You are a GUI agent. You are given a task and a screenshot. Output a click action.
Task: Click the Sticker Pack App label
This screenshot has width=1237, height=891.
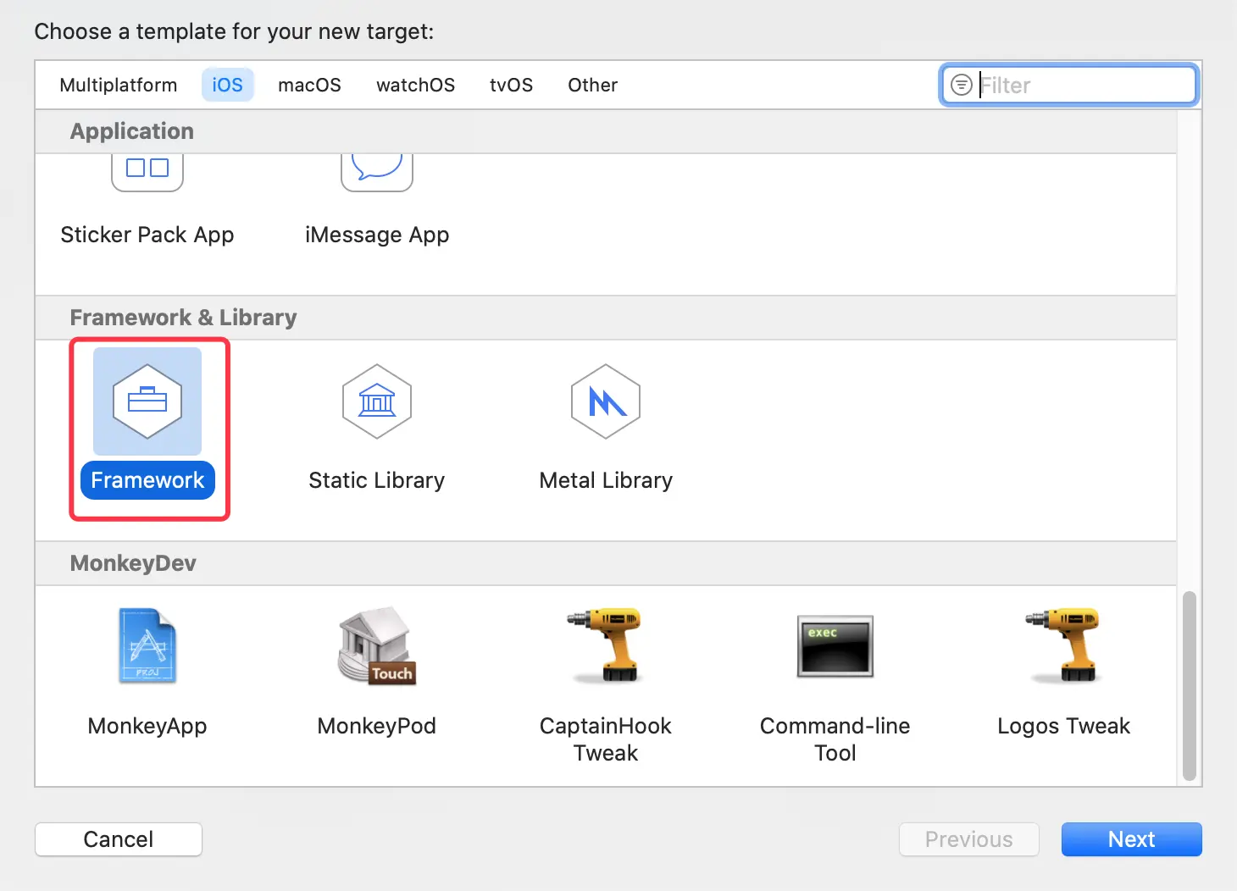pyautogui.click(x=147, y=235)
